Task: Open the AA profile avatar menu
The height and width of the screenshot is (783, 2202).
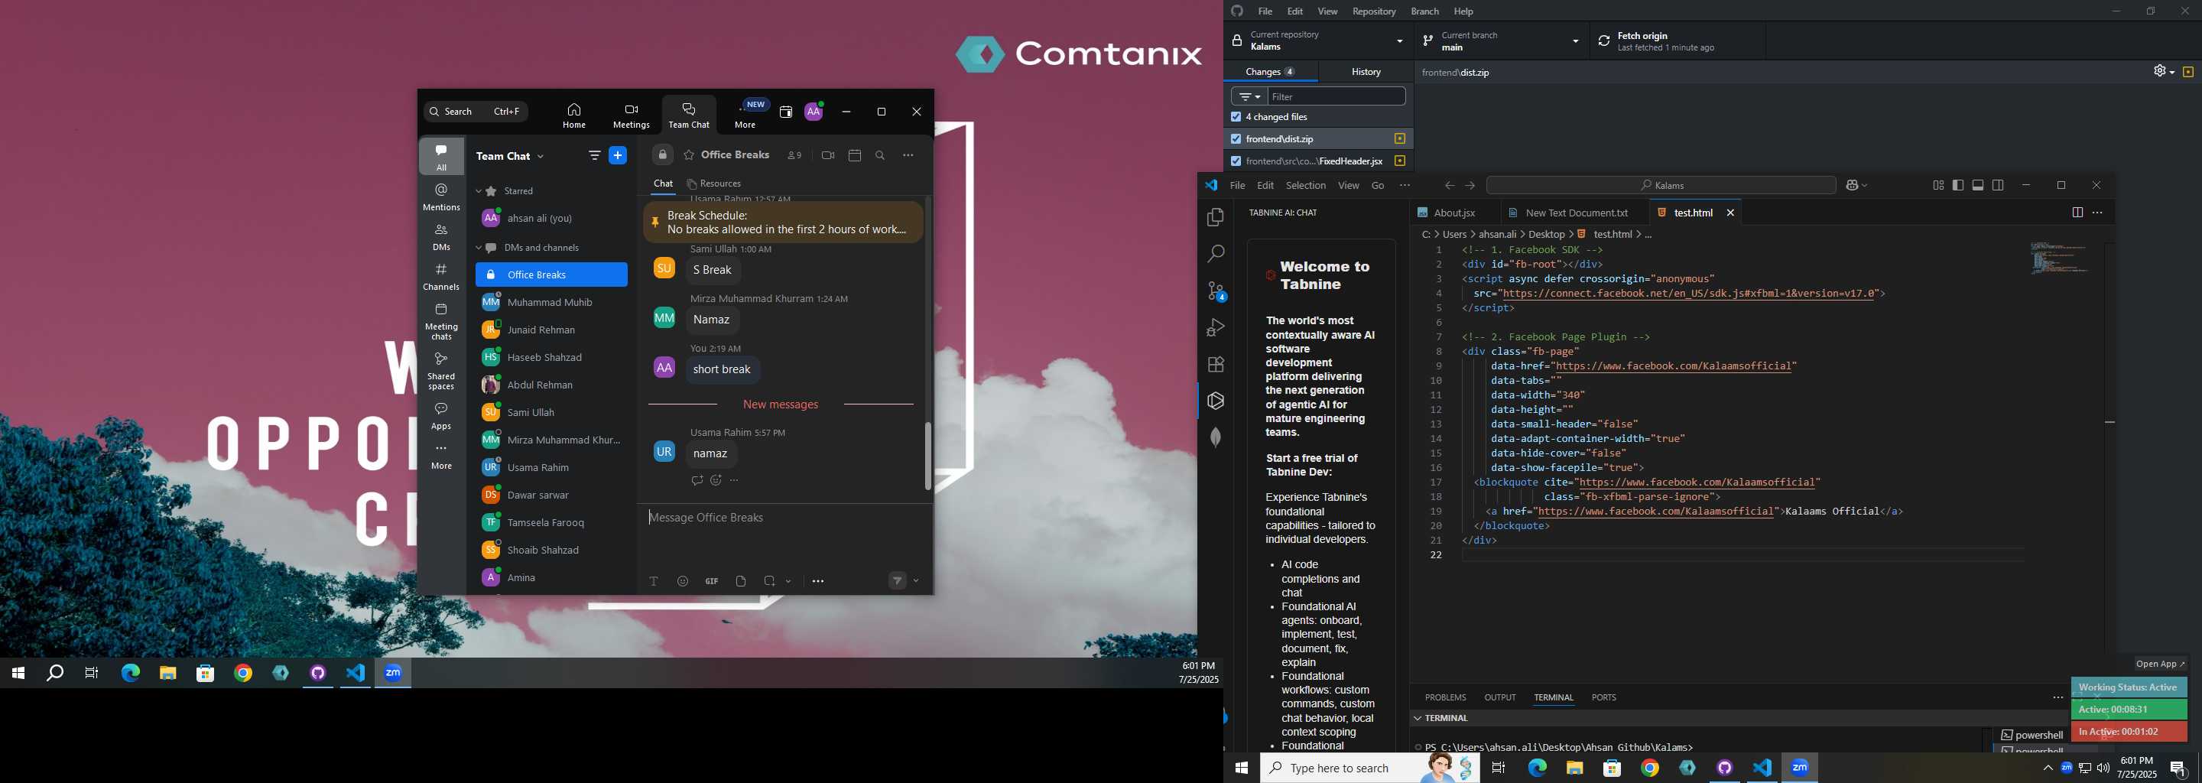Action: point(814,111)
